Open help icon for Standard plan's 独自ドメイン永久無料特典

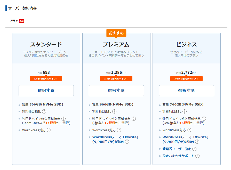click(x=63, y=119)
